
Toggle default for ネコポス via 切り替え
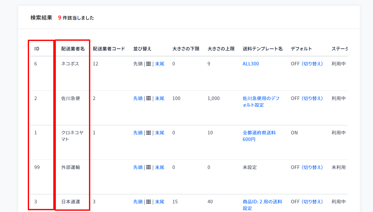pos(312,64)
